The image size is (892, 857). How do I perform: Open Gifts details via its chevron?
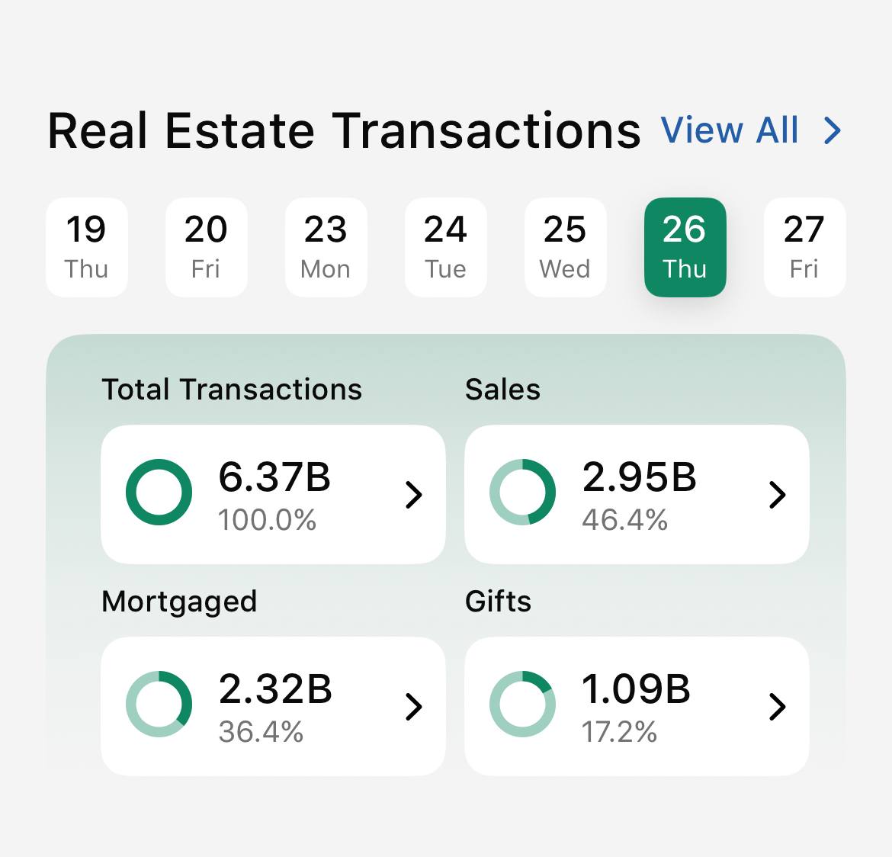[778, 707]
